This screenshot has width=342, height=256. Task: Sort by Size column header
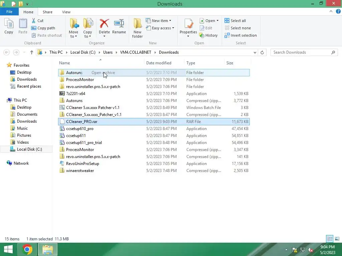point(230,63)
